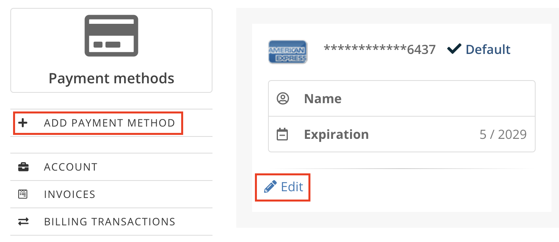Click the Edit link for the card
559x242 pixels.
(283, 187)
